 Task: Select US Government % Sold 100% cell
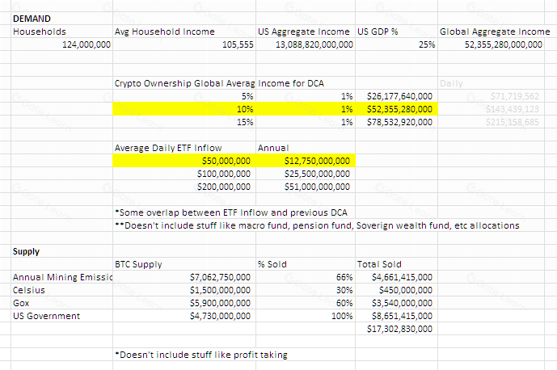(x=306, y=316)
